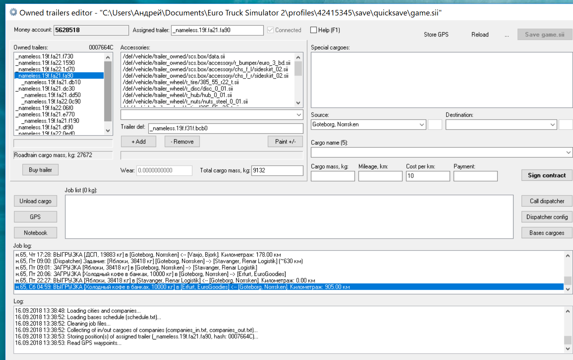Open the Source company dropdown

[421, 124]
